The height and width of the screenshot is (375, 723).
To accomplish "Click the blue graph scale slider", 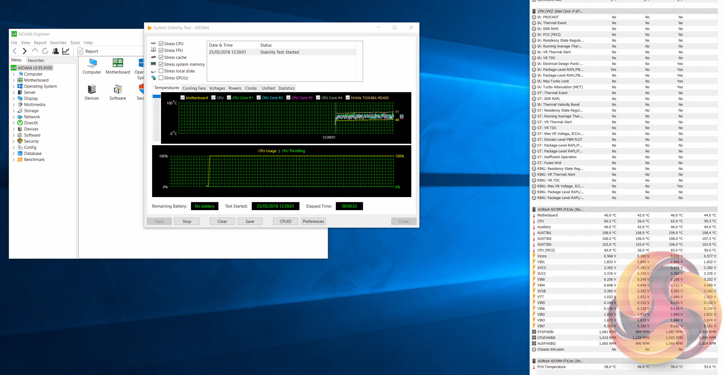I will 156,96.
